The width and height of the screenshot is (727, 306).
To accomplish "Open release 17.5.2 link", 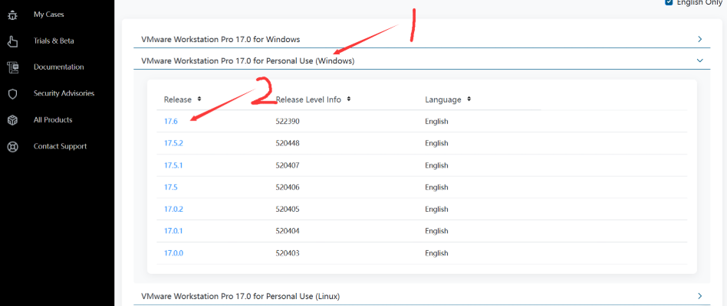I will point(174,143).
